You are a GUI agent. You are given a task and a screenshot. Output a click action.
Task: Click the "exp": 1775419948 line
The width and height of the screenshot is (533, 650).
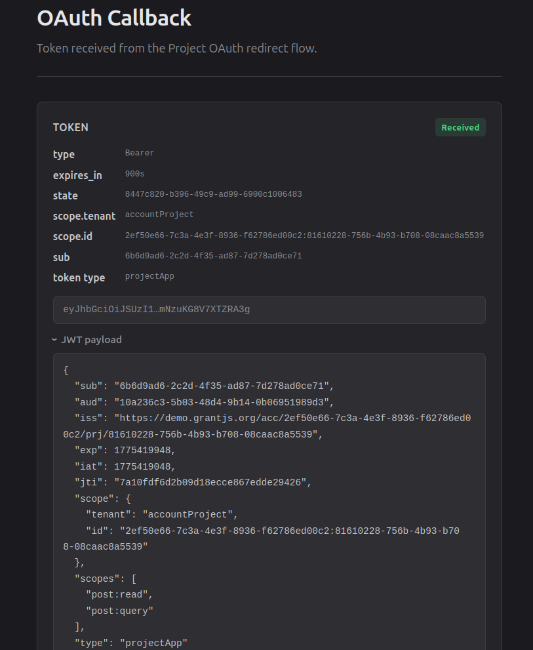pos(125,450)
